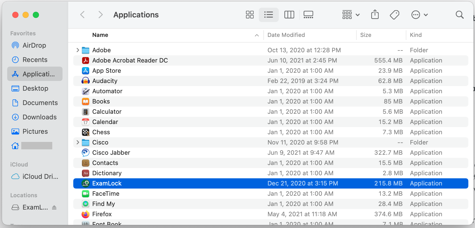This screenshot has width=475, height=228.
Task: Sort by the Size column header
Action: tap(366, 35)
